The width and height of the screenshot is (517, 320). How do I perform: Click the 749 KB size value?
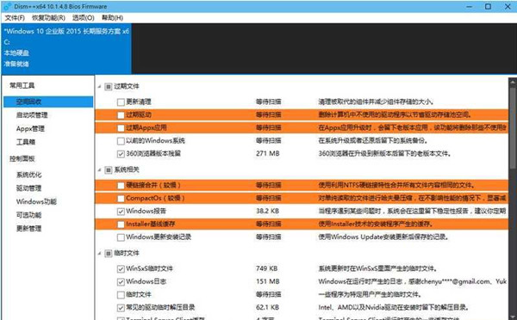267,268
